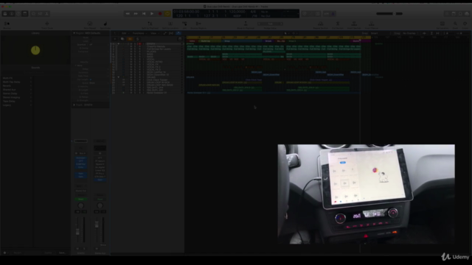Toggle the Toolbar button in control bar
The width and height of the screenshot is (472, 265).
pos(25,13)
